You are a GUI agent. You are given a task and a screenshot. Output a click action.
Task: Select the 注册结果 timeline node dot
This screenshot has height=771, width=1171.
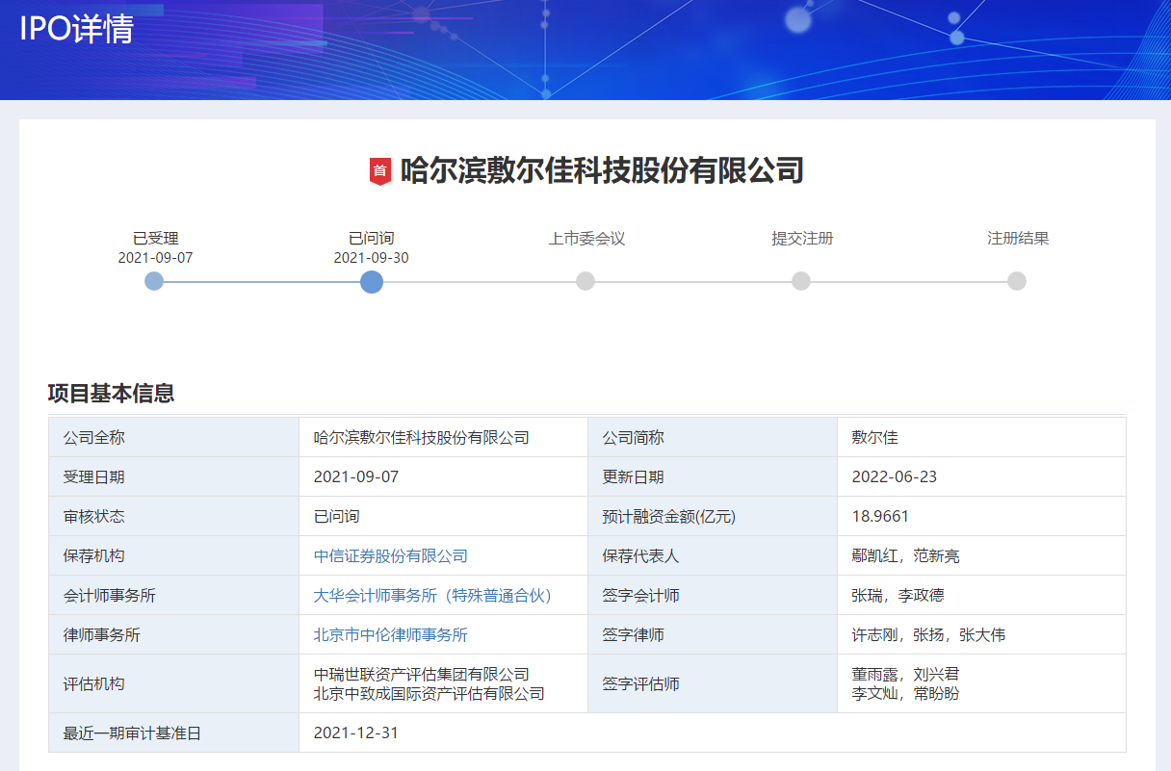(1017, 281)
